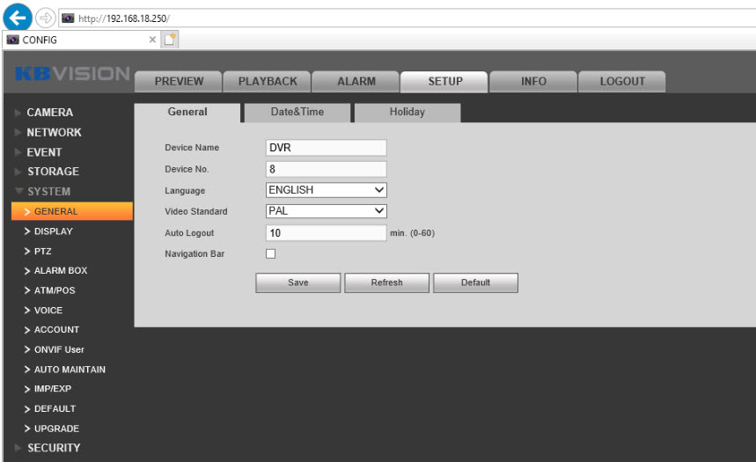This screenshot has width=756, height=462.
Task: Switch to the Holiday tab
Action: click(x=407, y=112)
